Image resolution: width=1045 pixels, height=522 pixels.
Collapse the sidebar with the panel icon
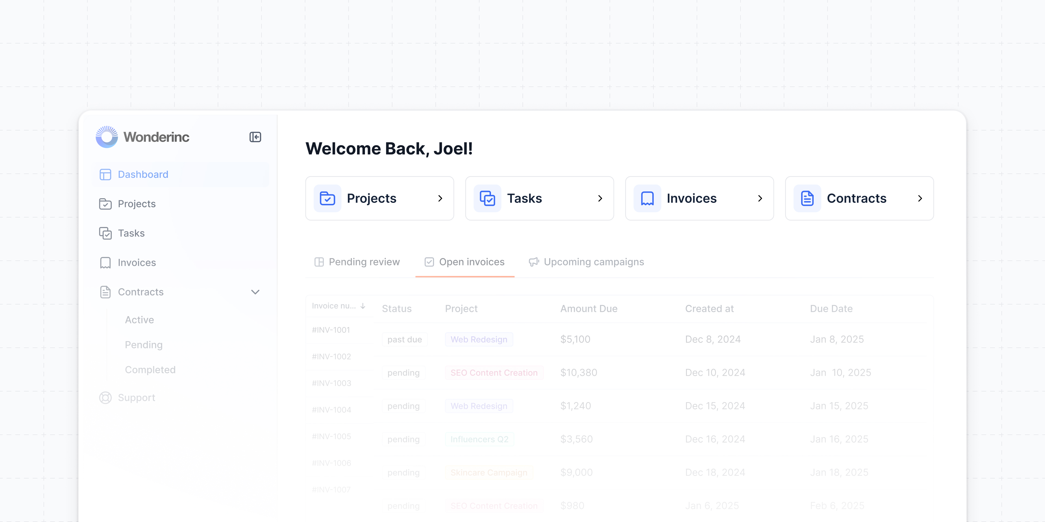(x=255, y=137)
